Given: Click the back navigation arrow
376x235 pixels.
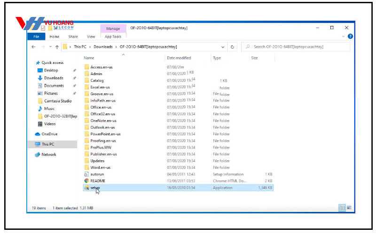Looking at the screenshot, I should pyautogui.click(x=33, y=47).
